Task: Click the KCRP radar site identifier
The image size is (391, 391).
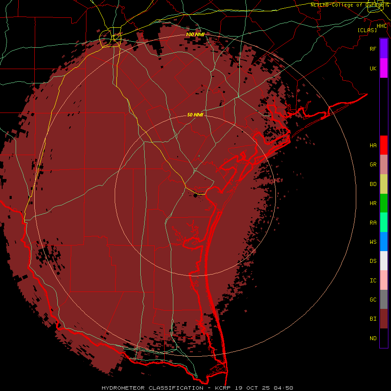Action: point(223,388)
